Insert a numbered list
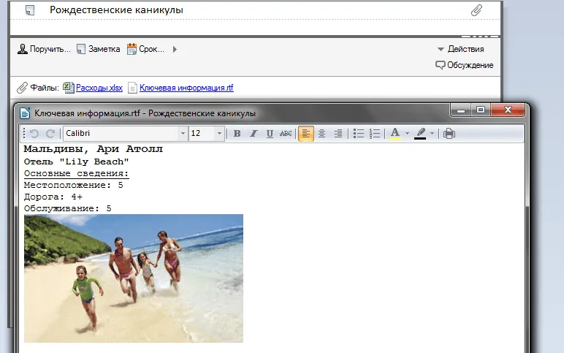 point(375,134)
